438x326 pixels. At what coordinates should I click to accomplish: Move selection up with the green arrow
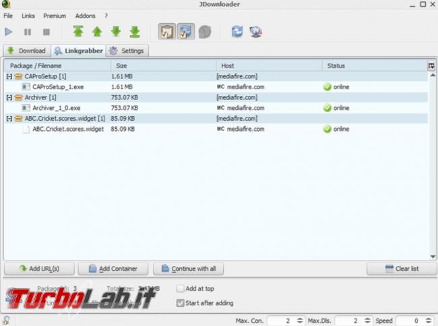coord(97,32)
